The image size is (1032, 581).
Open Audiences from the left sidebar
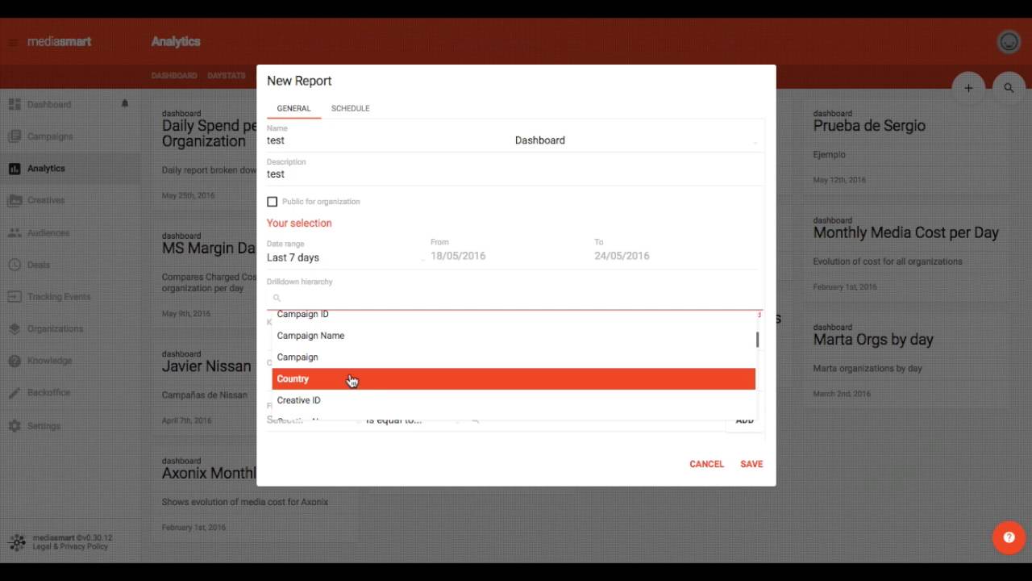(x=48, y=232)
